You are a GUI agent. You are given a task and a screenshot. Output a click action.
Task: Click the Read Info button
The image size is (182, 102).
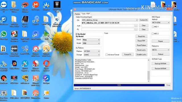point(141,36)
